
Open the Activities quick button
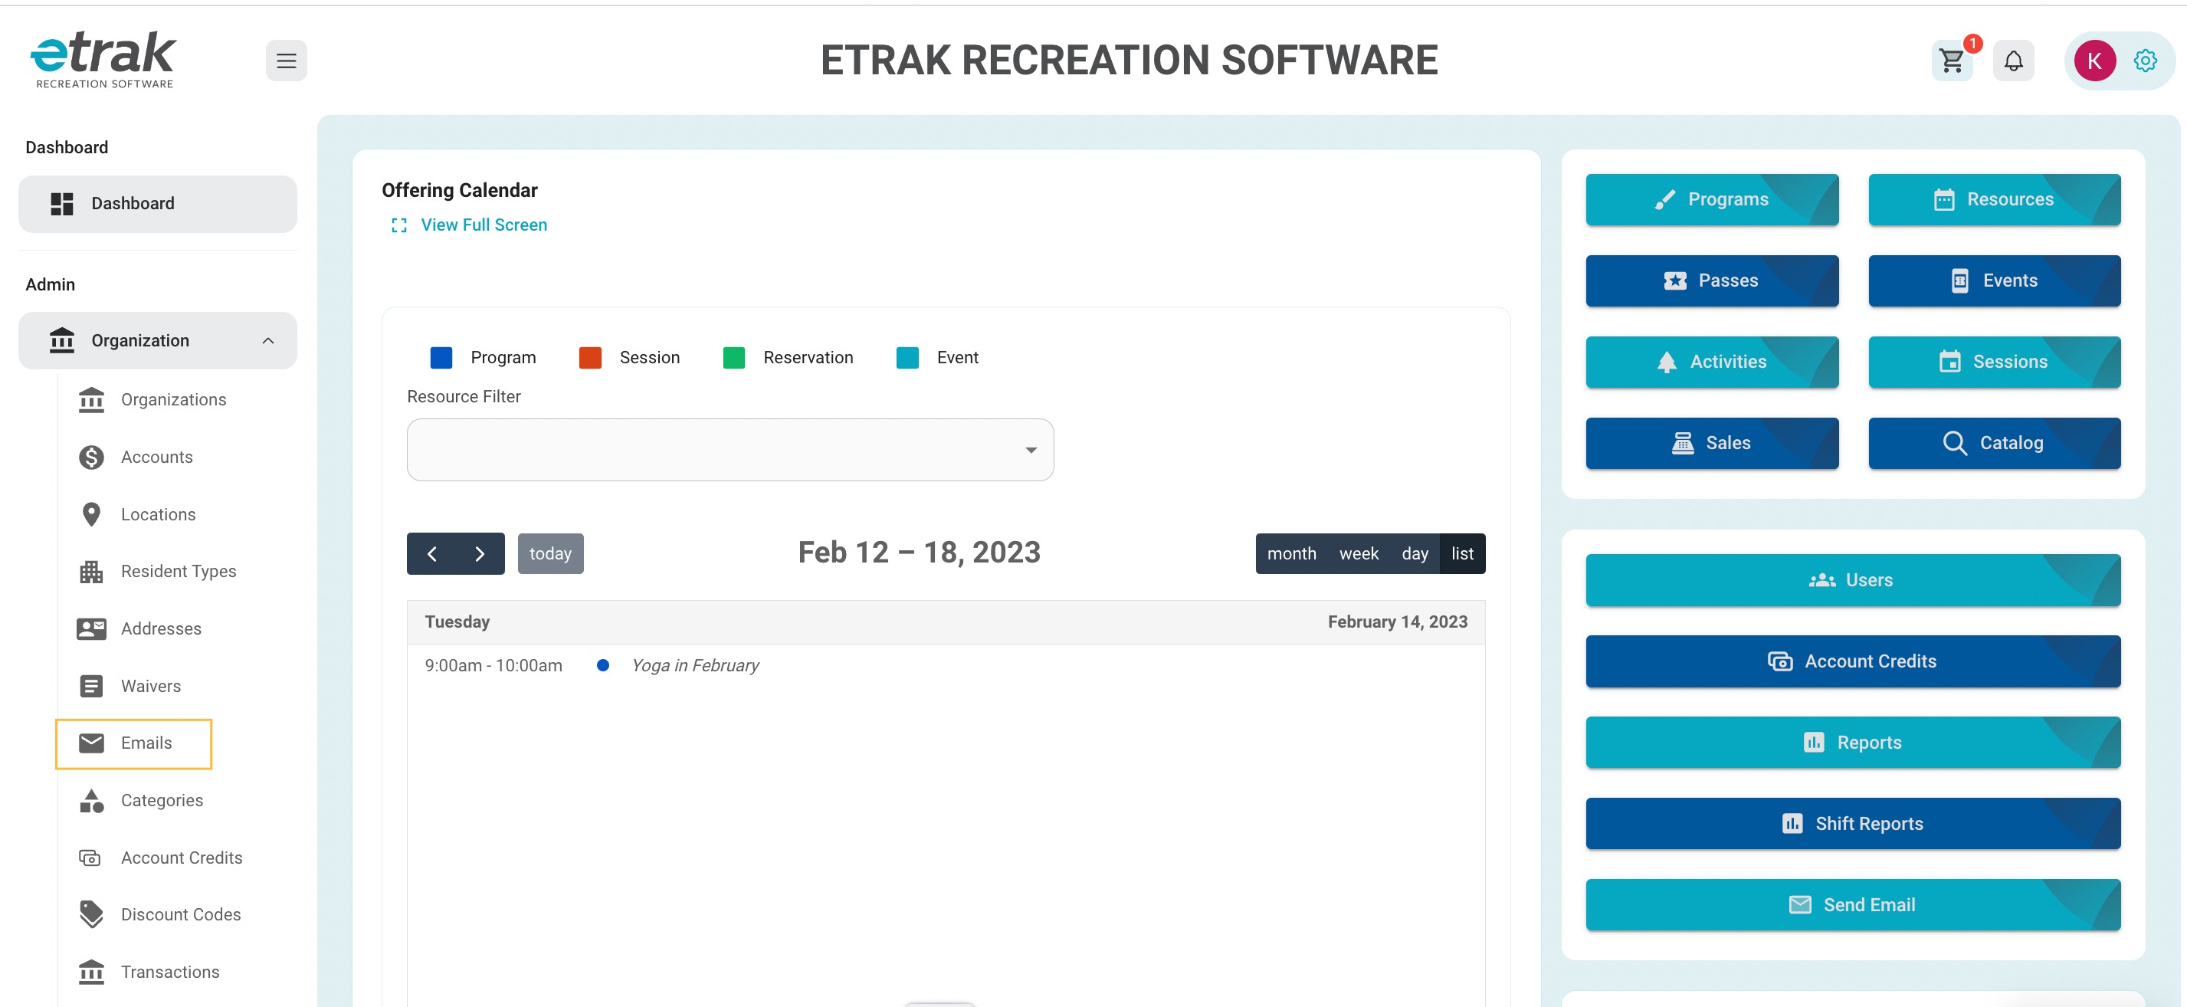pyautogui.click(x=1712, y=362)
